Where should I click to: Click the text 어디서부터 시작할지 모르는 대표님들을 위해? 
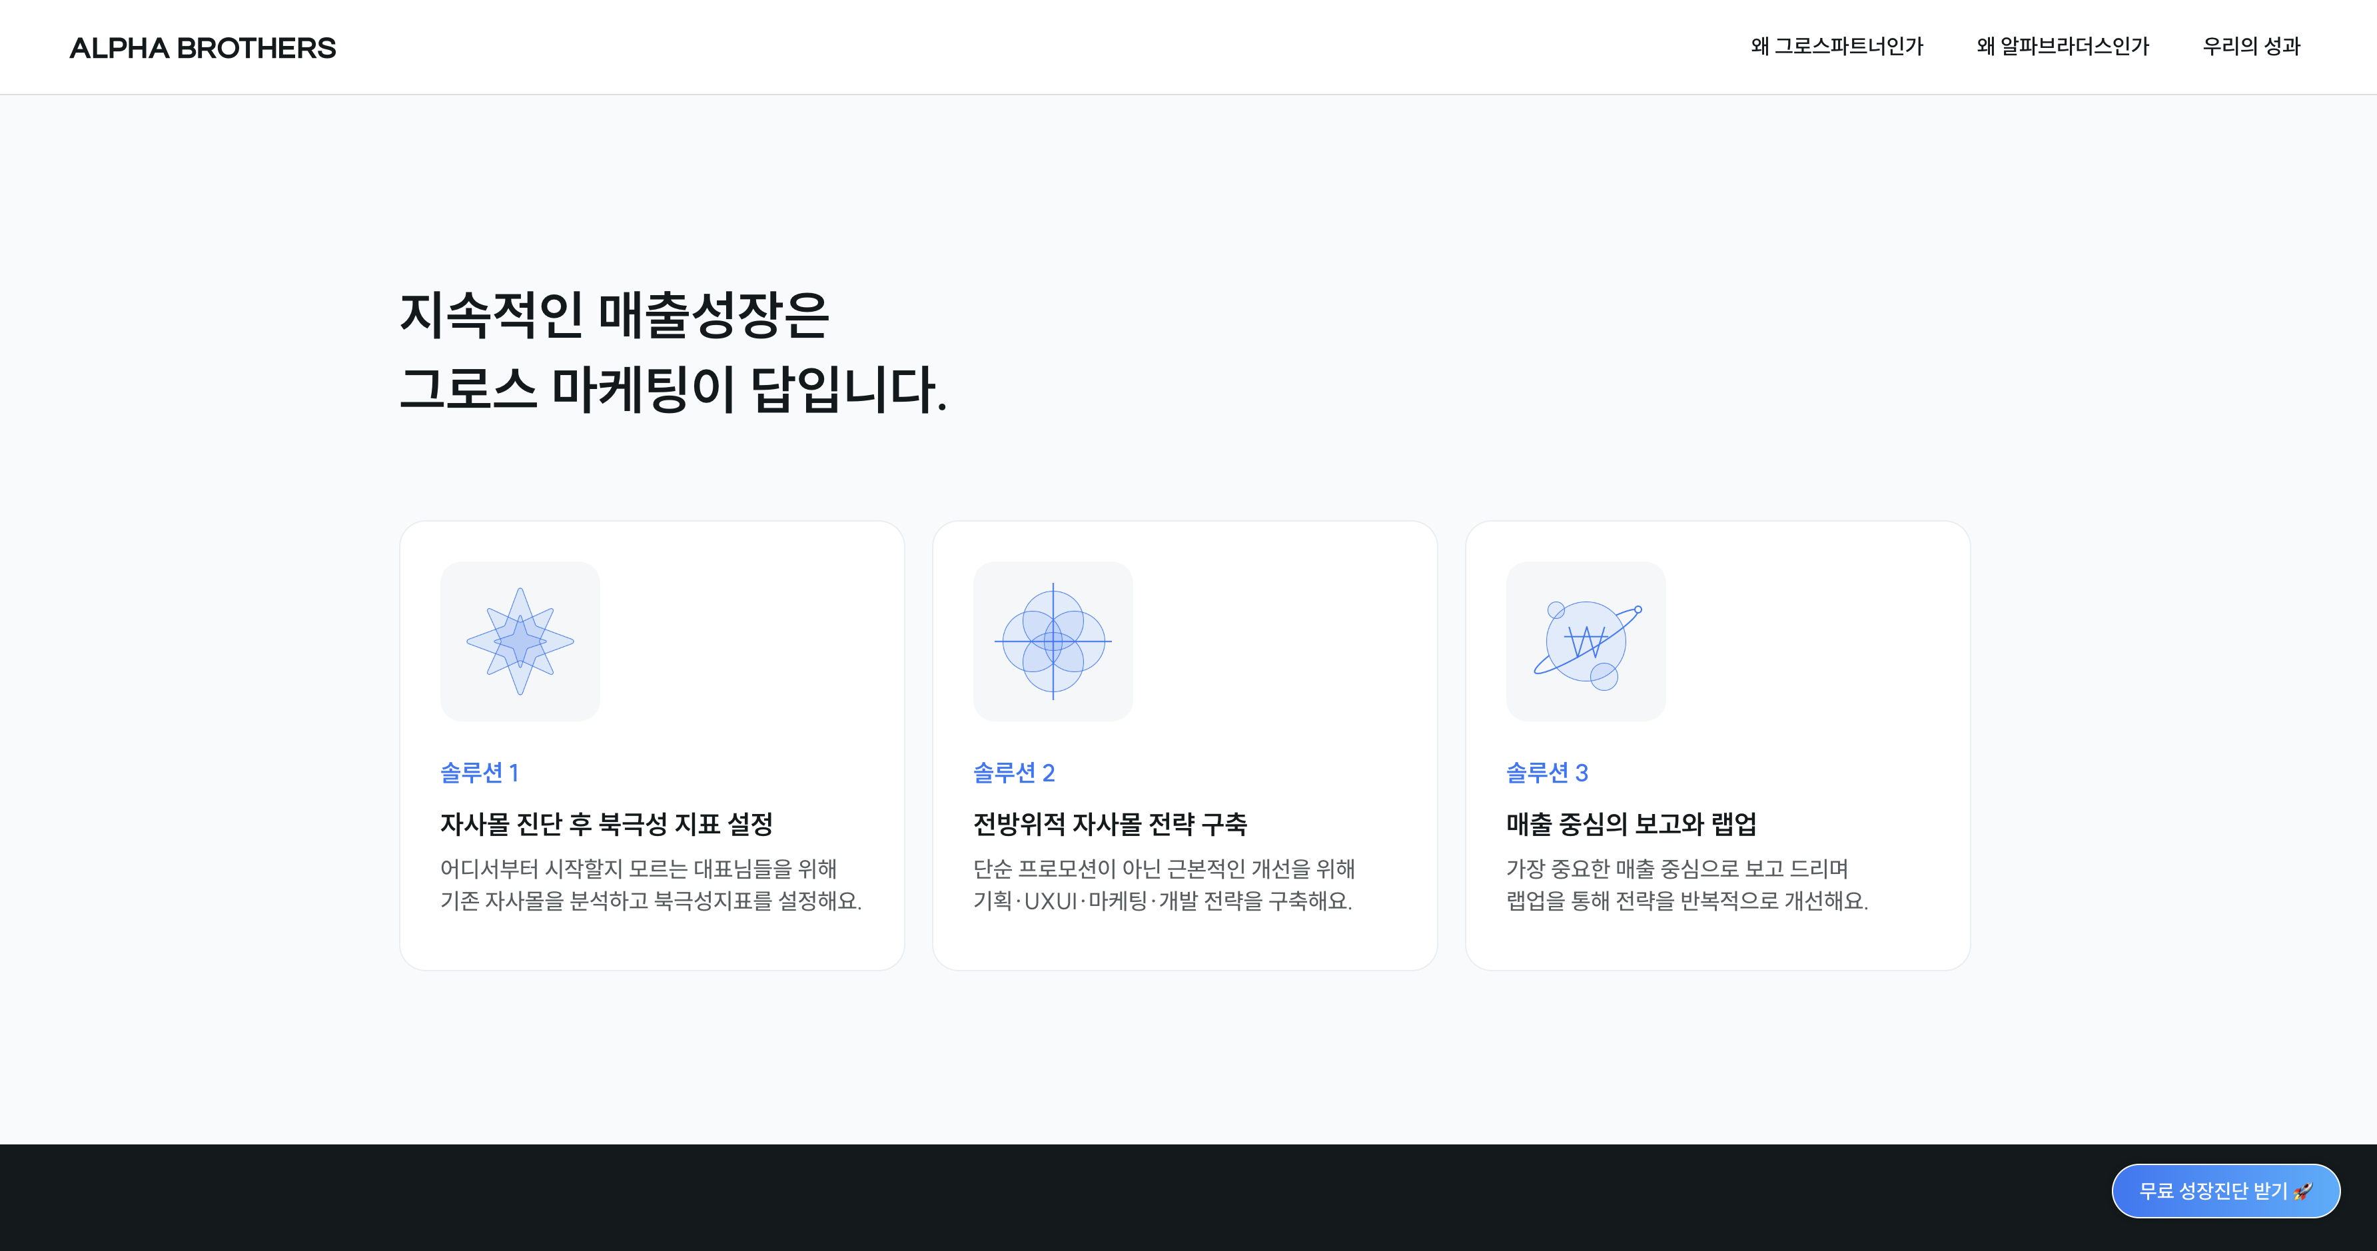638,869
